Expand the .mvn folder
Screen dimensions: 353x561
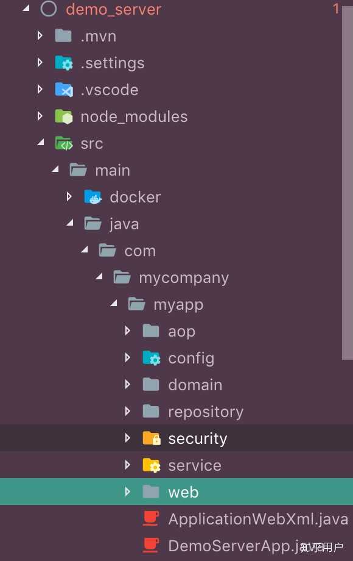point(40,35)
